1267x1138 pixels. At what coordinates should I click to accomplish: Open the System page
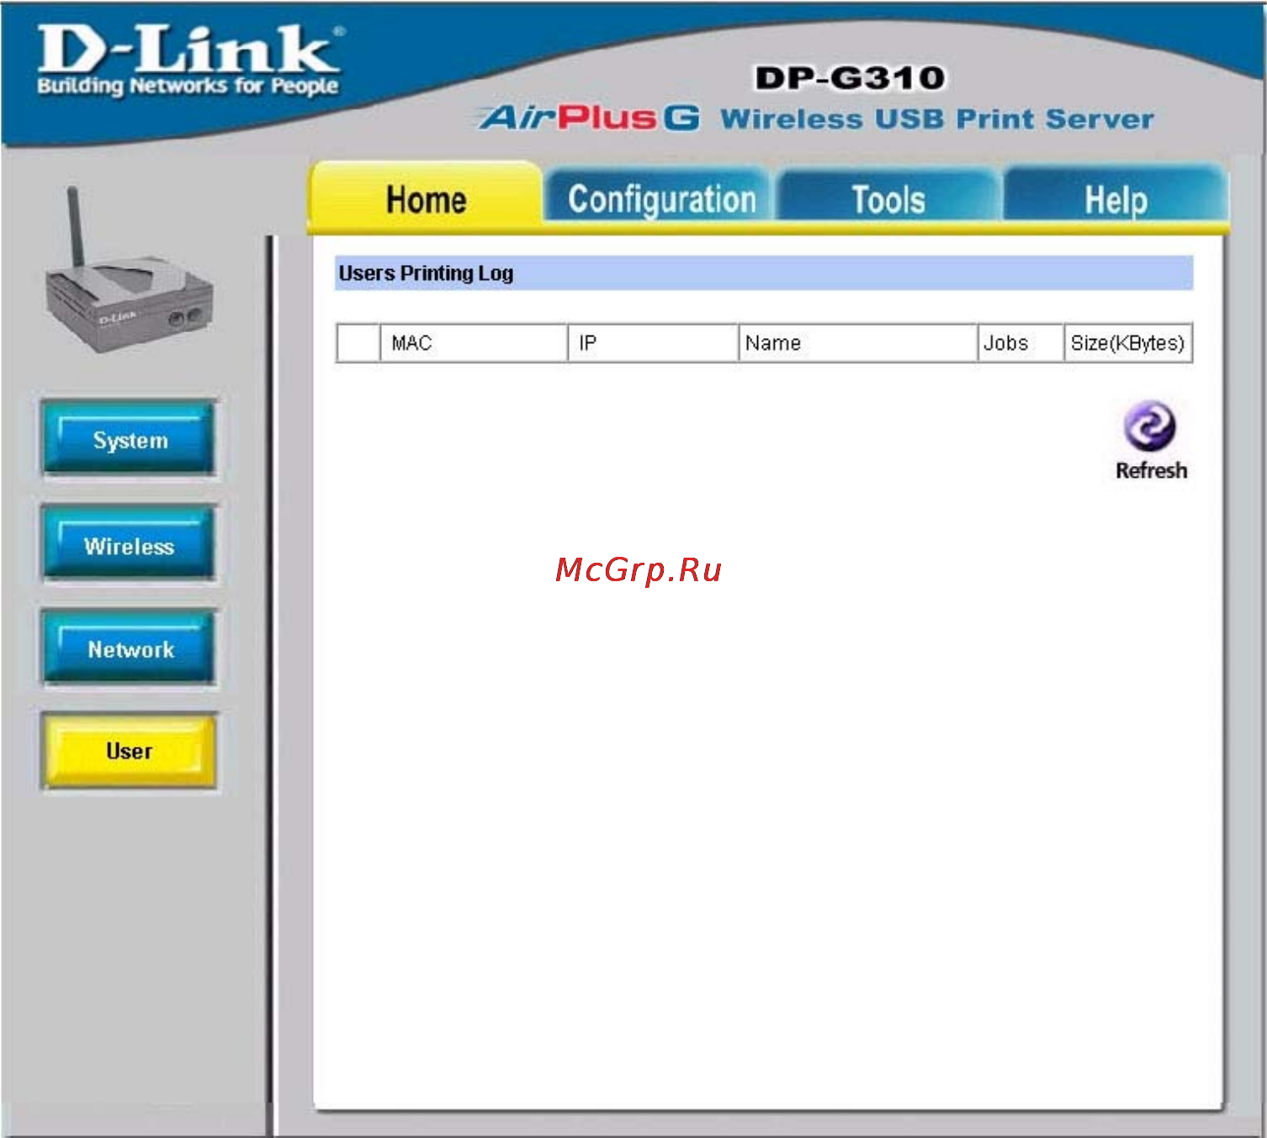click(130, 439)
